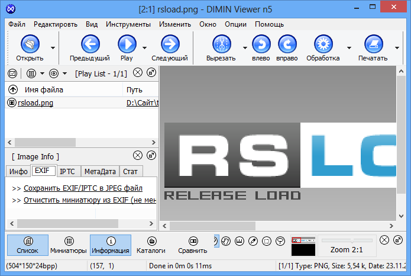Toggle the Миниатюры panel button
411x276 pixels.
[x=69, y=245]
